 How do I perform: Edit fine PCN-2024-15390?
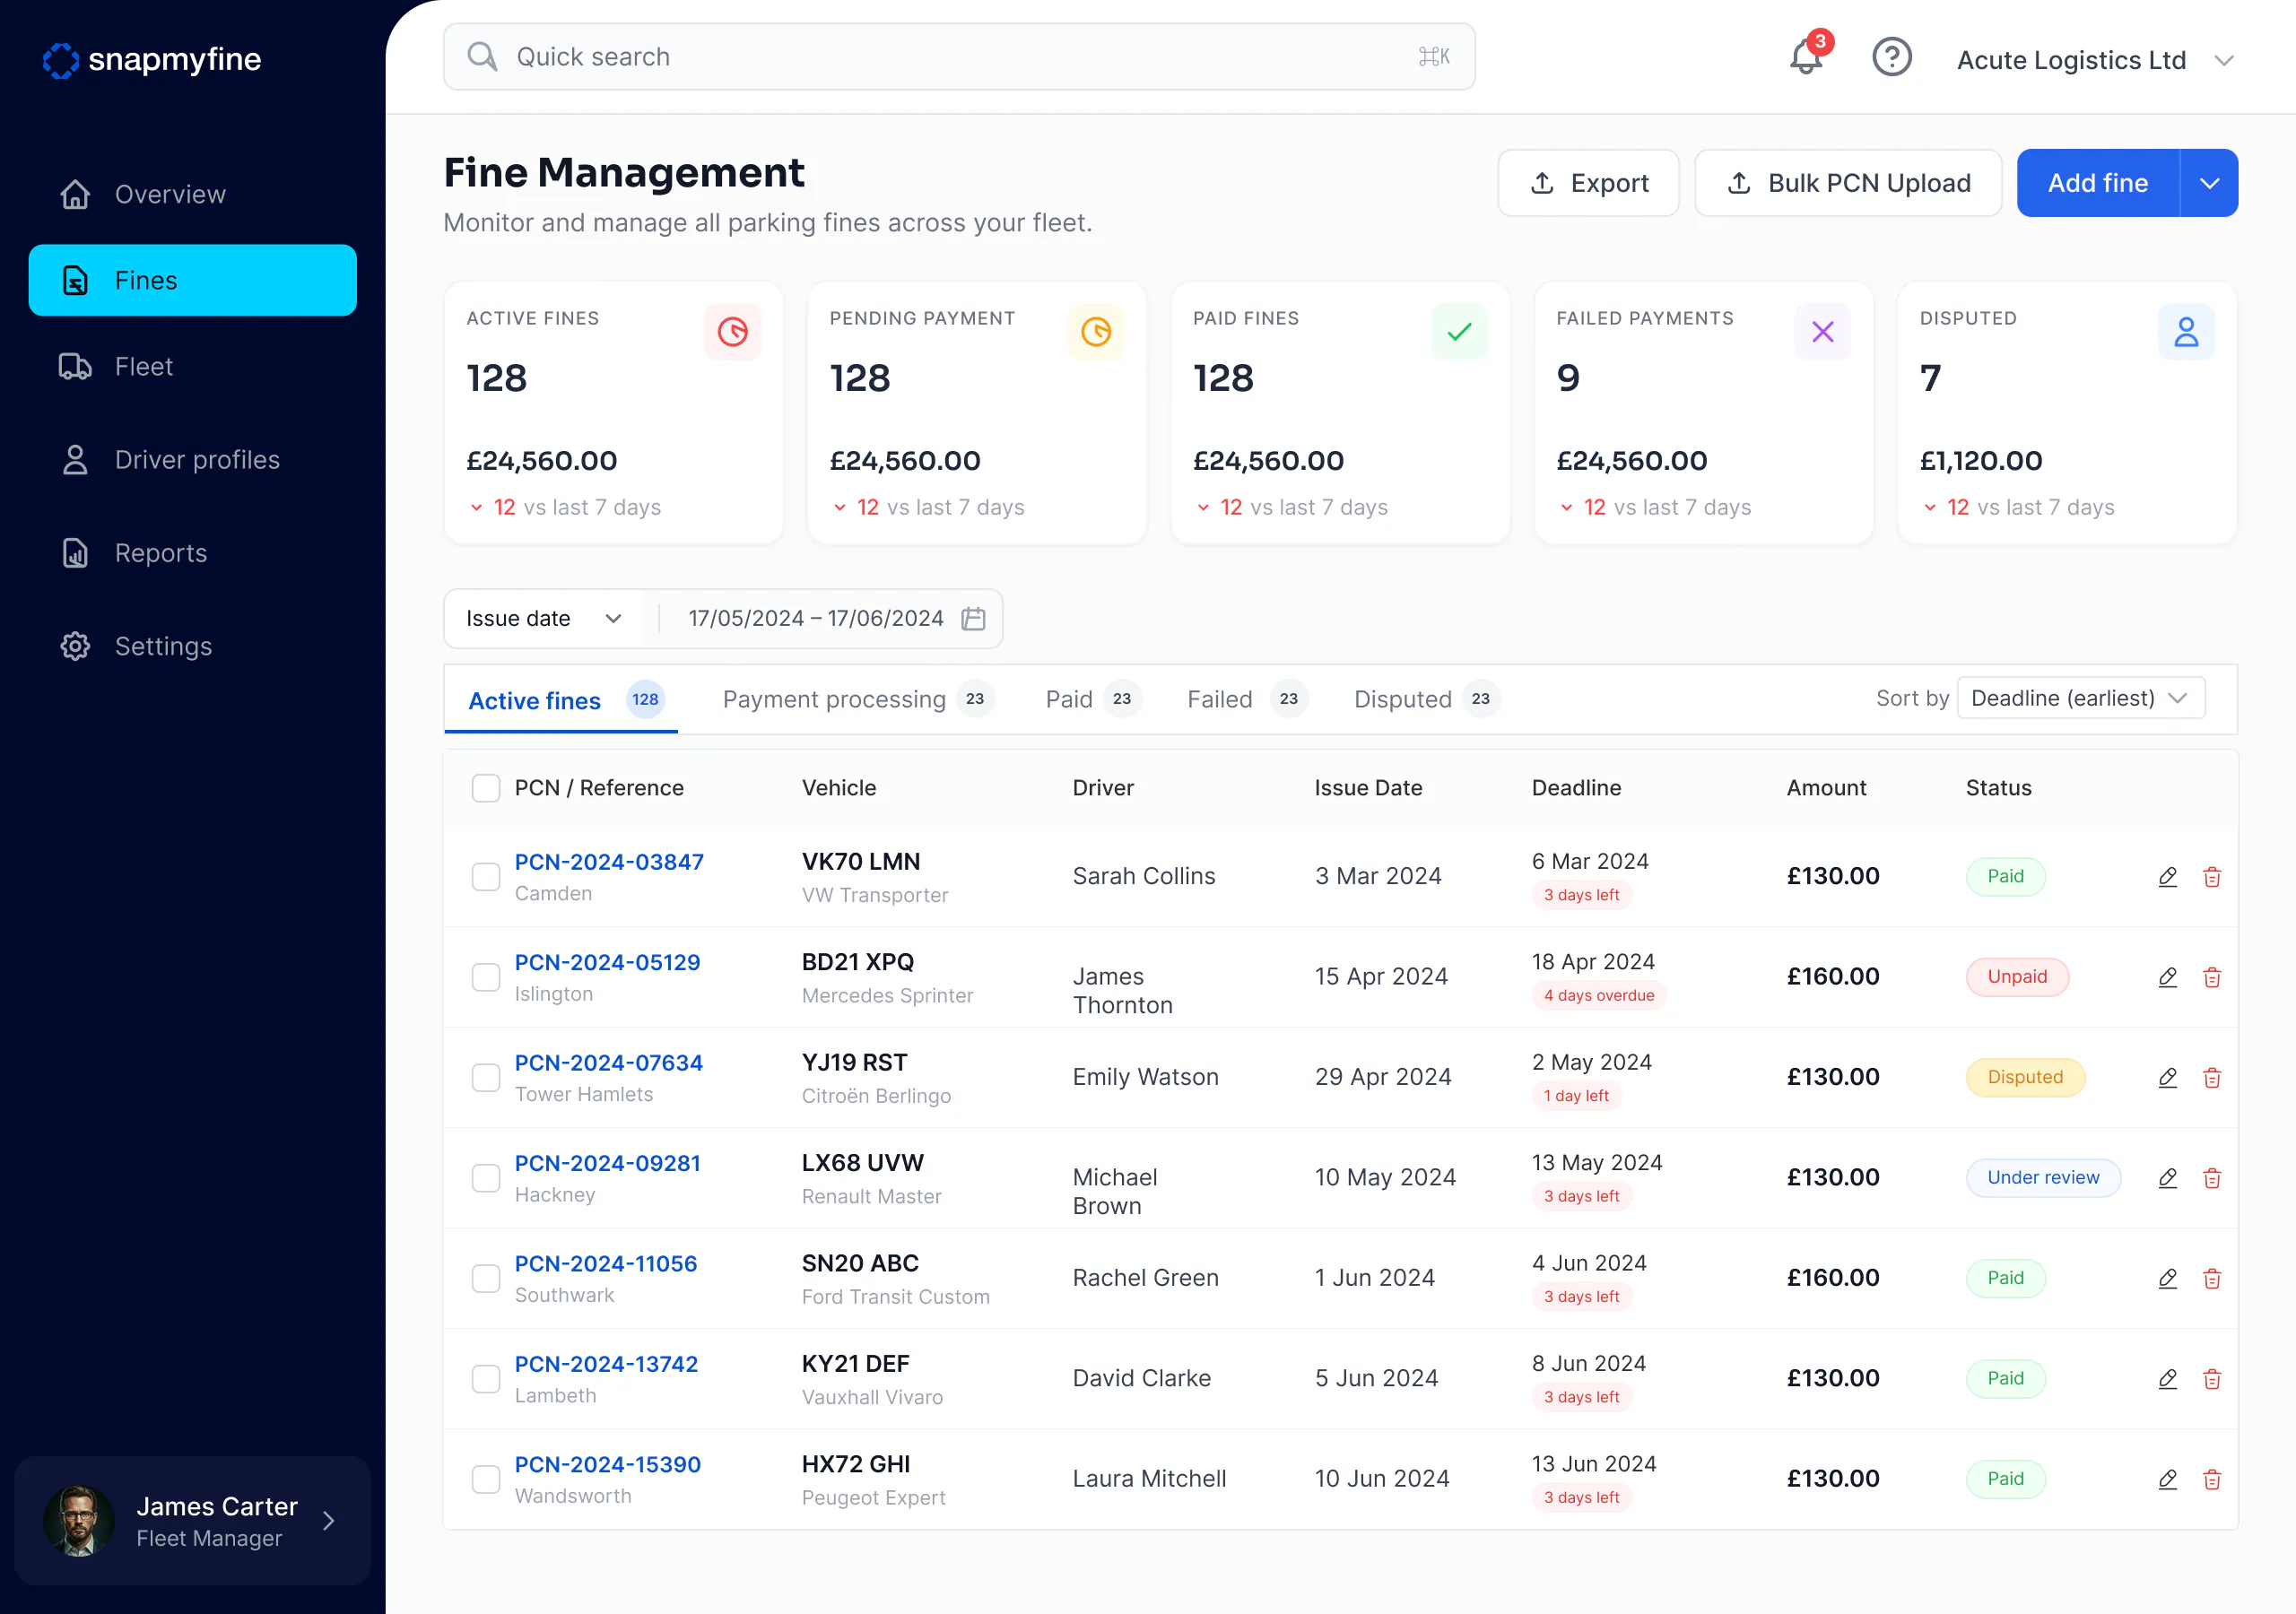pyautogui.click(x=2168, y=1479)
